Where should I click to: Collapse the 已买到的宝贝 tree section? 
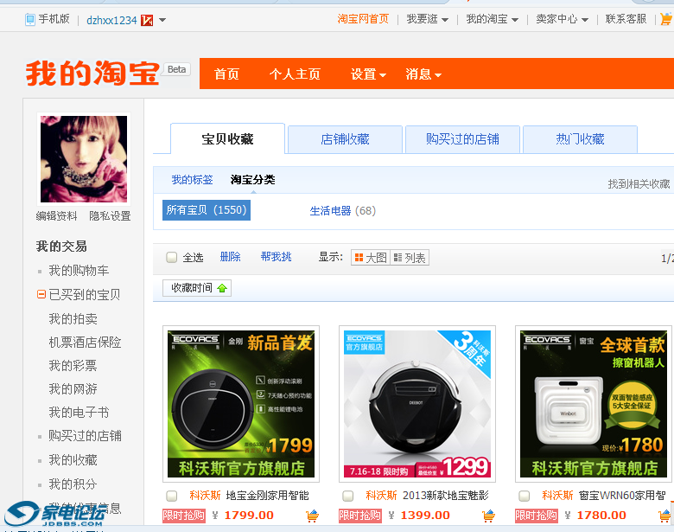tap(41, 295)
